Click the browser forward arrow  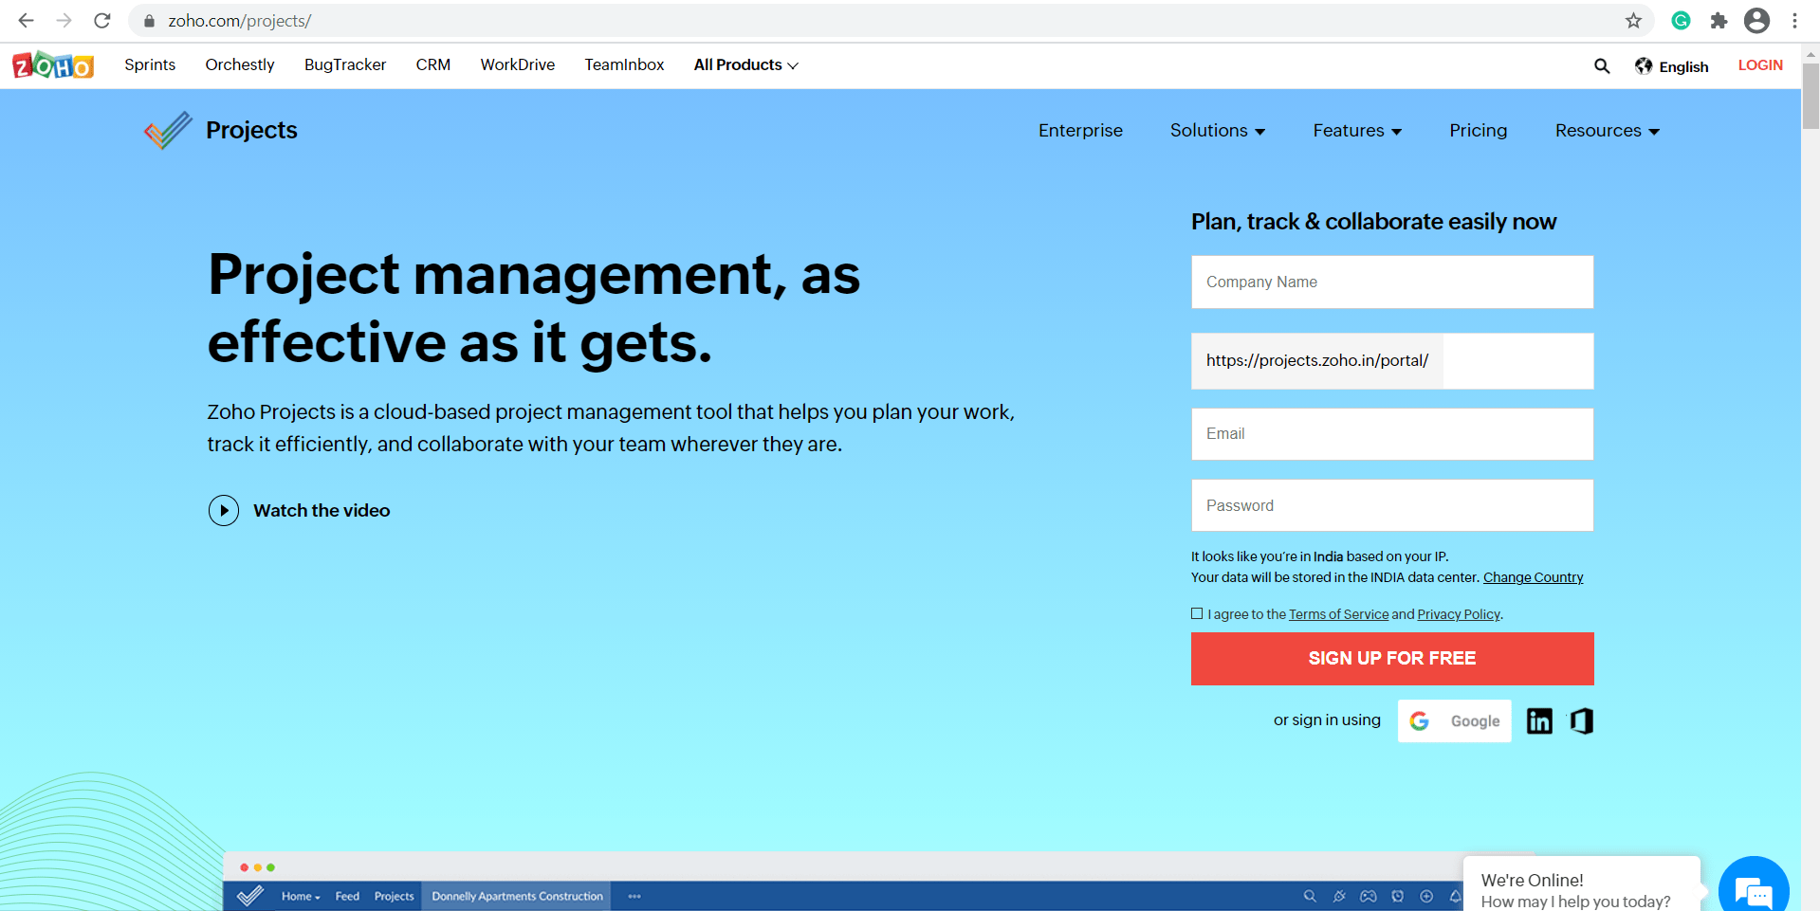pyautogui.click(x=64, y=20)
